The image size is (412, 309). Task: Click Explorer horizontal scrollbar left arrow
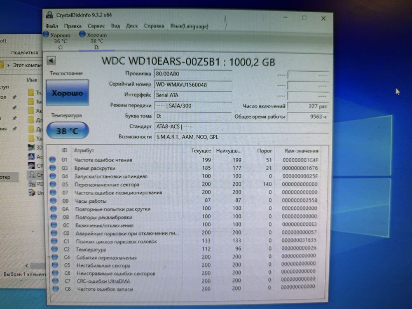[26, 266]
